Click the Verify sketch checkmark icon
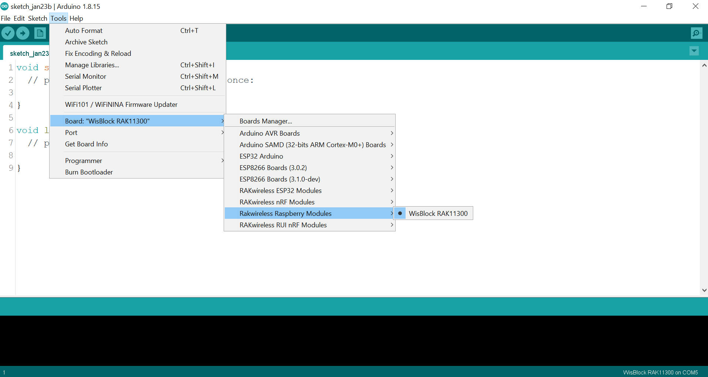This screenshot has width=708, height=377. (x=8, y=33)
